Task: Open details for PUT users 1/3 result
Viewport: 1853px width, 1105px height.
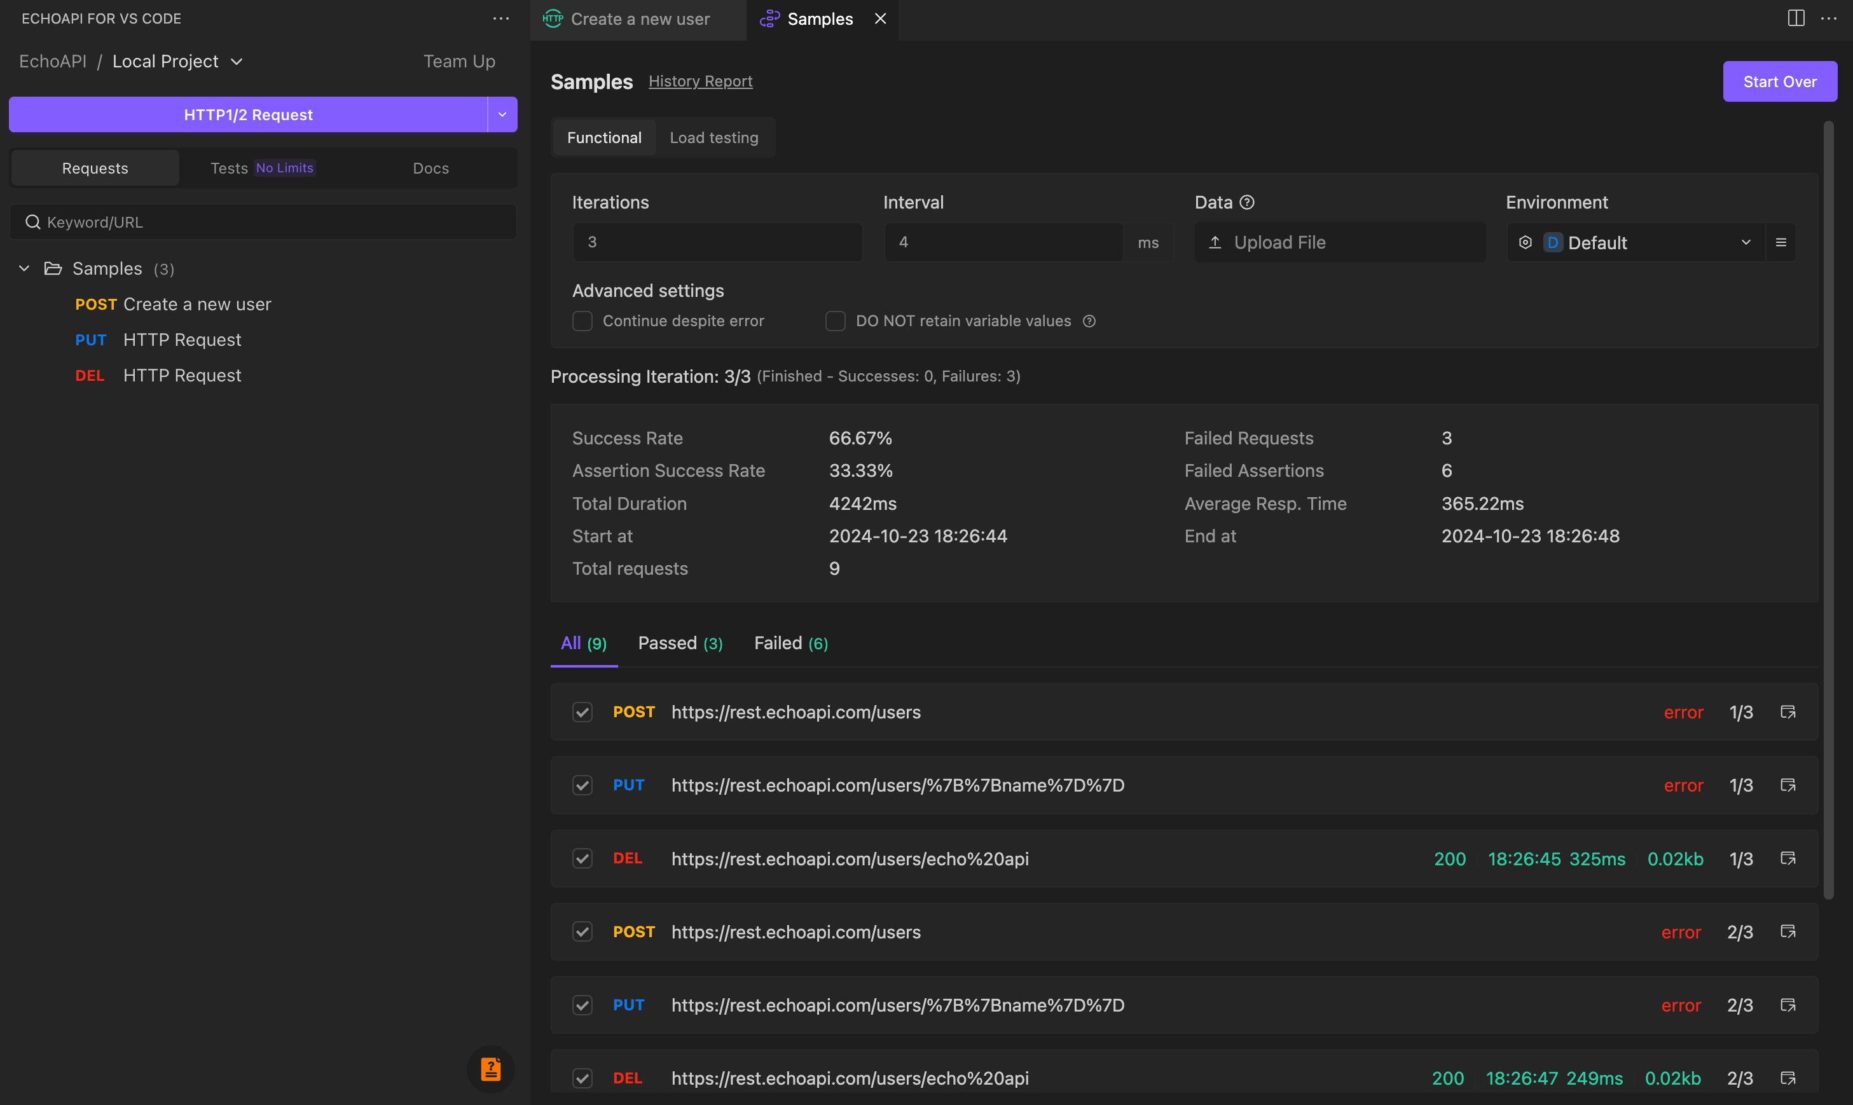Action: 1788,785
